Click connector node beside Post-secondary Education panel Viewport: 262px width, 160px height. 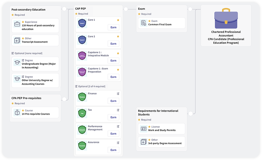tap(64, 9)
